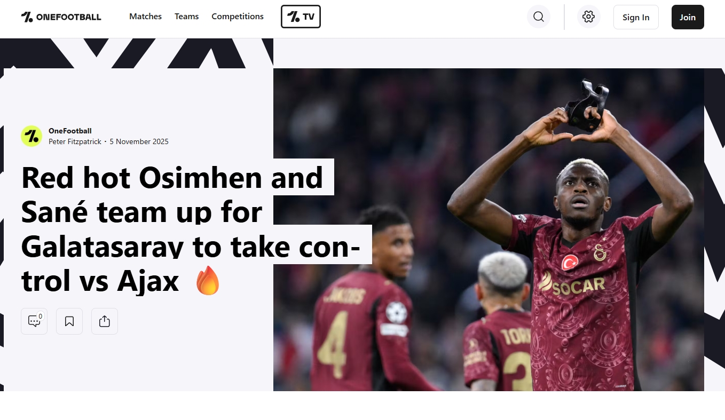Click the Join button
This screenshot has height=420, width=725.
(x=688, y=17)
